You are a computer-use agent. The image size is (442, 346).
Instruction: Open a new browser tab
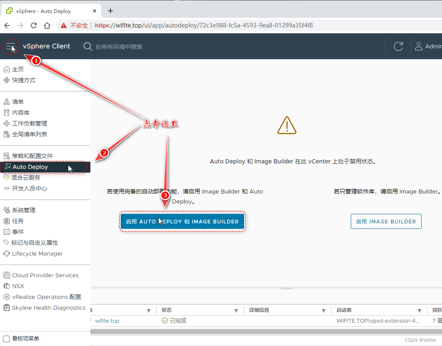[x=110, y=11]
